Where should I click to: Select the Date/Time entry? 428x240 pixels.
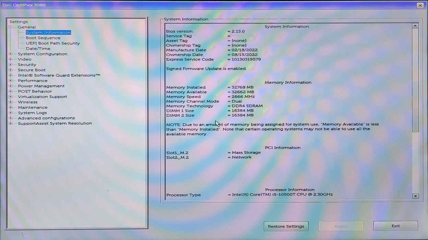click(x=38, y=49)
